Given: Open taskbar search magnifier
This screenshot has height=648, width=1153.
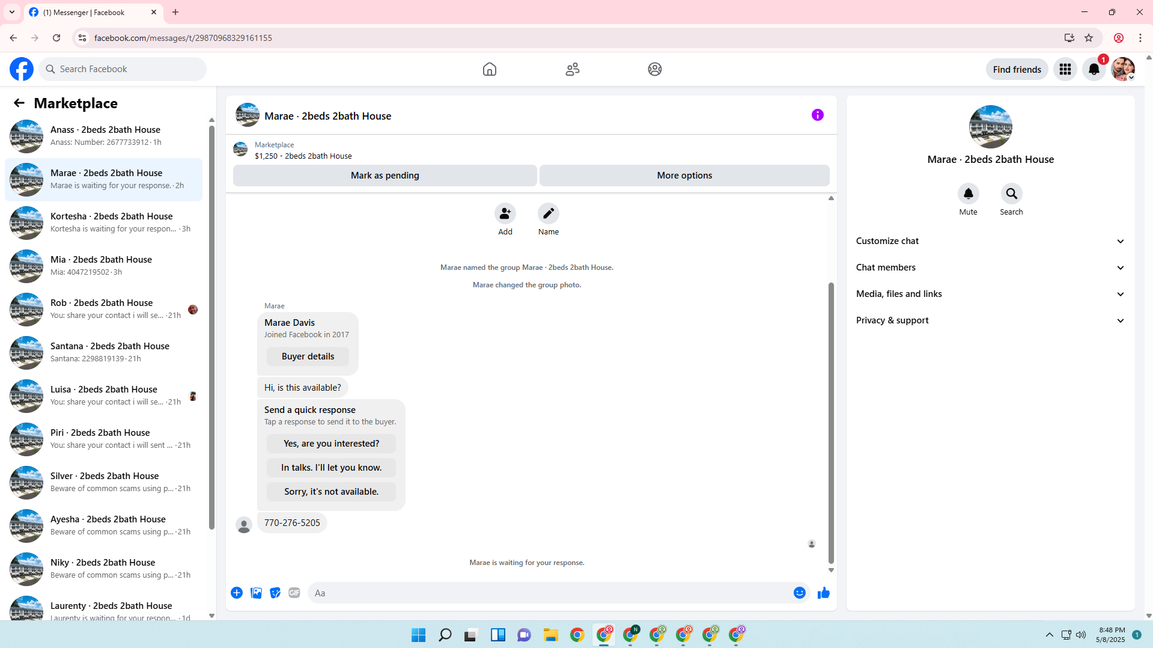Looking at the screenshot, I should click(x=445, y=635).
